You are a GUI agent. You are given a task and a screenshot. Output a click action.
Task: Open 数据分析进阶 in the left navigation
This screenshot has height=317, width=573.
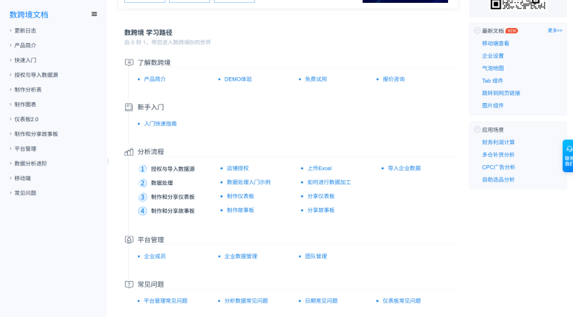[x=30, y=164]
